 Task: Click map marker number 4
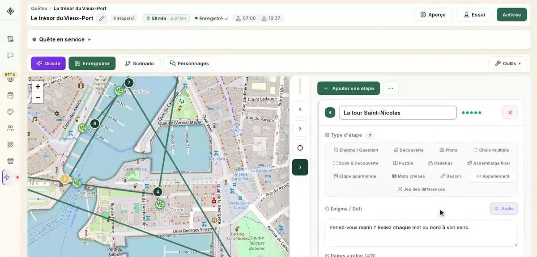158,192
